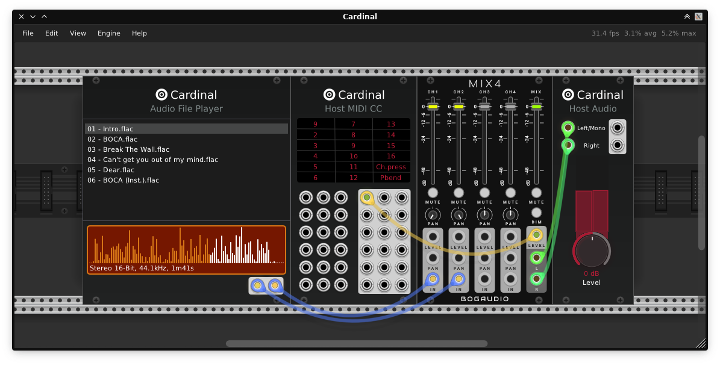Click the MIX master level fader
Screen dimensions: 720x365
point(536,107)
